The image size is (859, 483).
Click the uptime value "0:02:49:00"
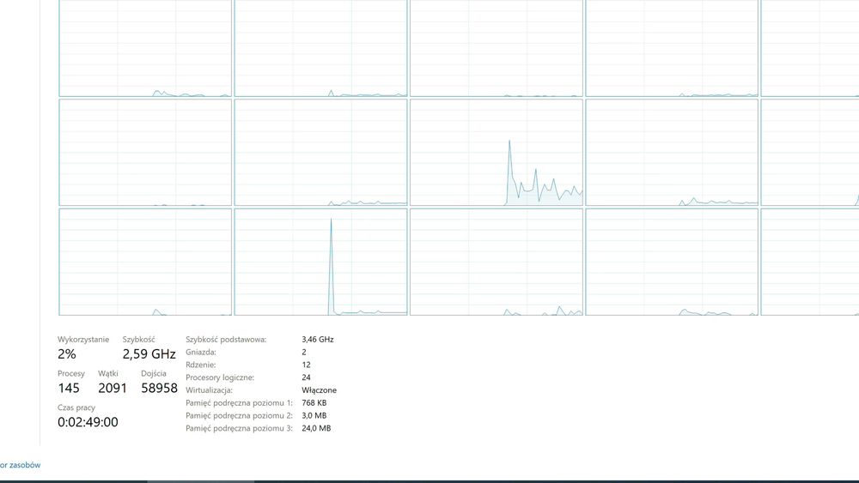tap(88, 422)
